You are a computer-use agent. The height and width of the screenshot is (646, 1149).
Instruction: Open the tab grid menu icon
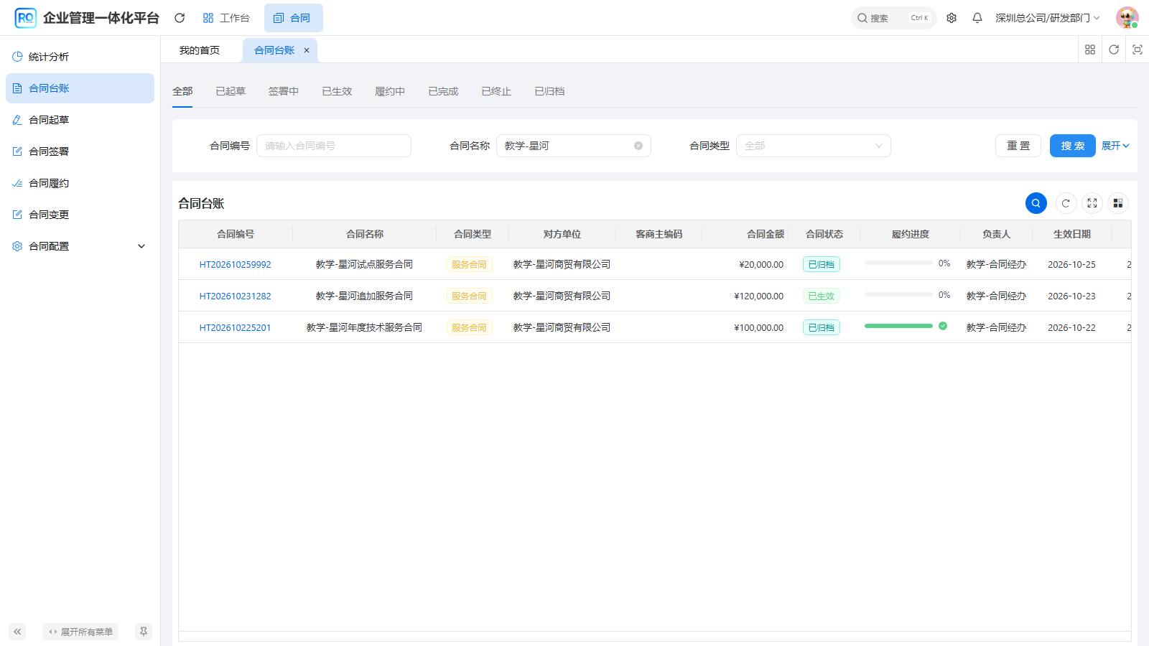pyautogui.click(x=1090, y=50)
